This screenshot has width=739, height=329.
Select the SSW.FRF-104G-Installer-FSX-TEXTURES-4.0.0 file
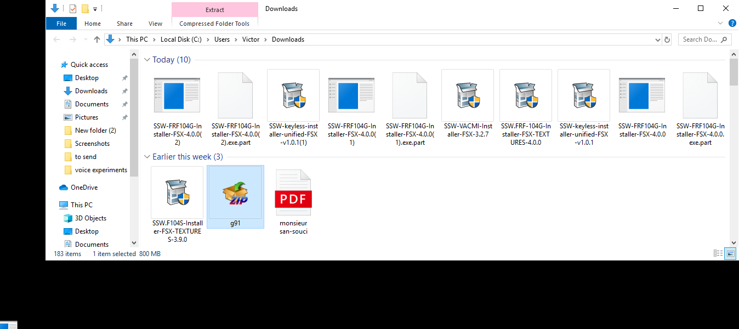(x=526, y=109)
